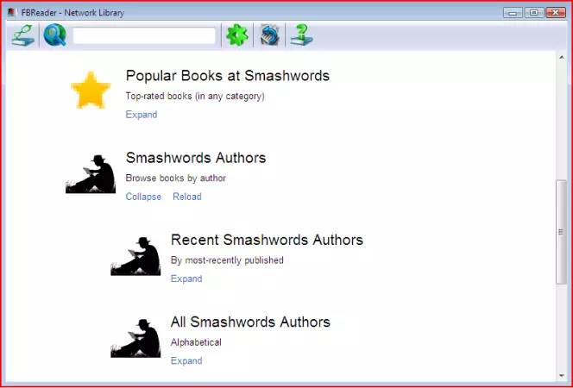This screenshot has width=573, height=388.
Task: Open help with the question mark icon
Action: pyautogui.click(x=301, y=35)
